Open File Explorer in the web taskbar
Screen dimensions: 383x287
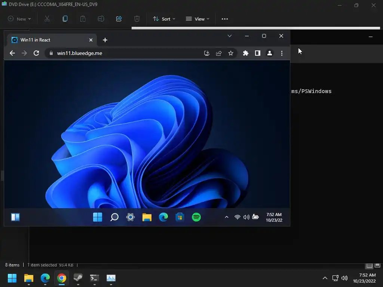click(x=147, y=217)
